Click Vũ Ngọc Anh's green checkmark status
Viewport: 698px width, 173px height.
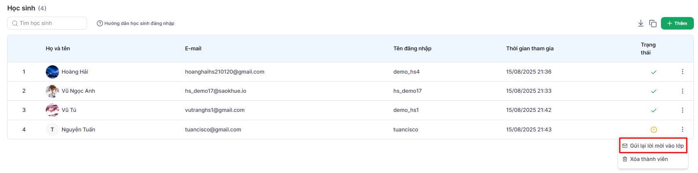653,91
